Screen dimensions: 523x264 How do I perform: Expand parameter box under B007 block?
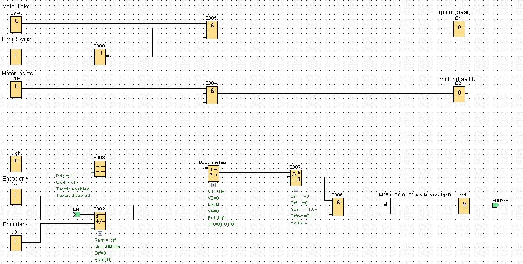(x=296, y=190)
